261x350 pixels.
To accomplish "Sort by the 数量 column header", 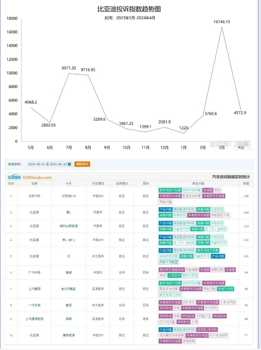I will (x=246, y=183).
